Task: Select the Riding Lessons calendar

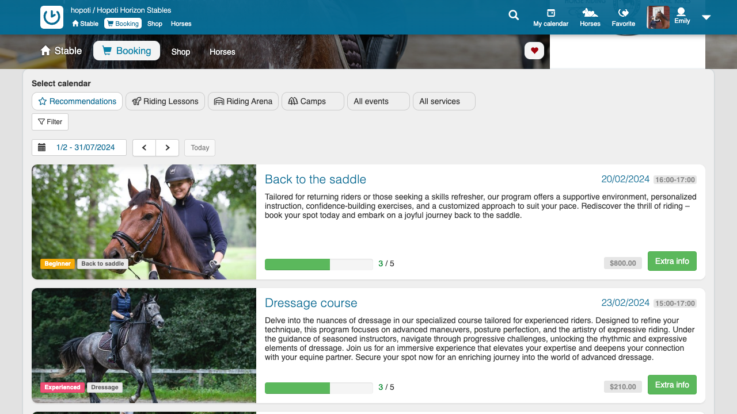Action: (x=165, y=101)
